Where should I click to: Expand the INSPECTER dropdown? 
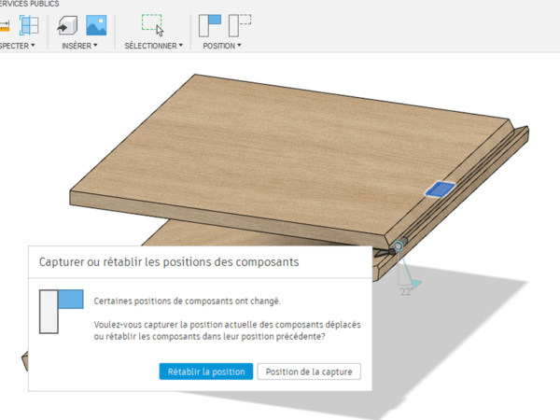pyautogui.click(x=17, y=45)
